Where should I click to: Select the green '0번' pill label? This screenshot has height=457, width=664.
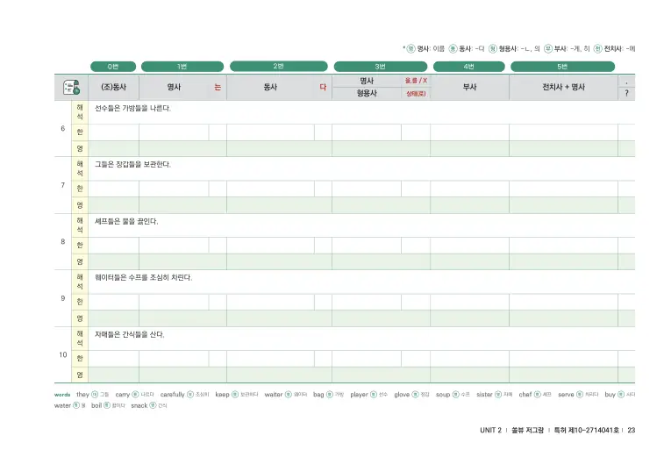(113, 67)
